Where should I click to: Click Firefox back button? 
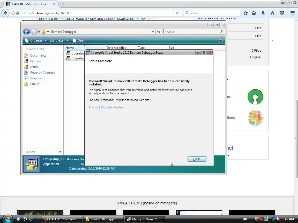pyautogui.click(x=5, y=13)
